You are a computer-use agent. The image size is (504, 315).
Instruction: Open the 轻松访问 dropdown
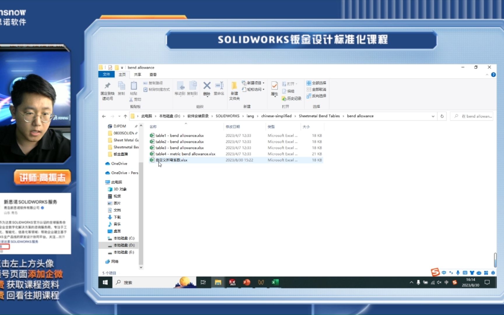[x=253, y=90]
